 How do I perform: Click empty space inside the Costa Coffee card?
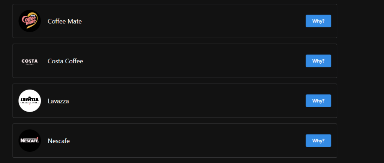pyautogui.click(x=187, y=61)
